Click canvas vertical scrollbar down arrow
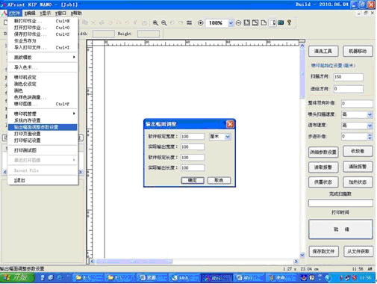The image size is (377, 284). 302,255
